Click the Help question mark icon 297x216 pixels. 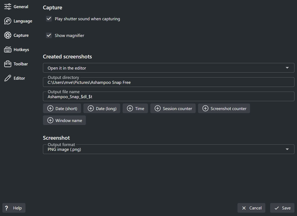click(6, 208)
